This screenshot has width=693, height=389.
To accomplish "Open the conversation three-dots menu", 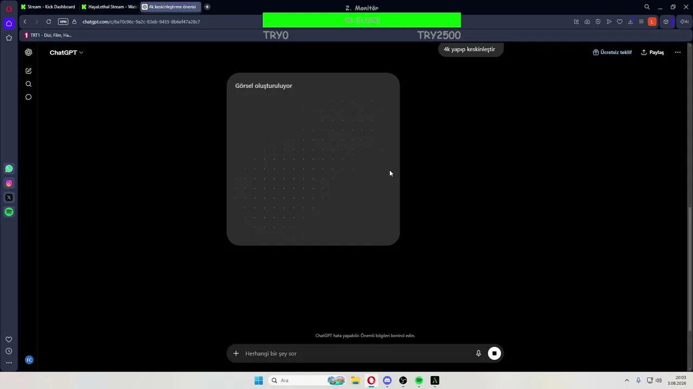I will coord(678,52).
